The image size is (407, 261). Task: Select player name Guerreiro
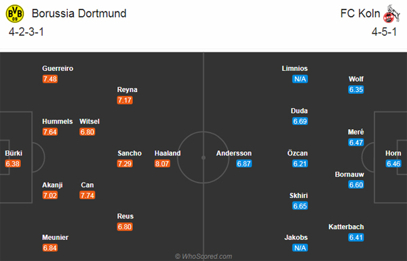pos(58,68)
